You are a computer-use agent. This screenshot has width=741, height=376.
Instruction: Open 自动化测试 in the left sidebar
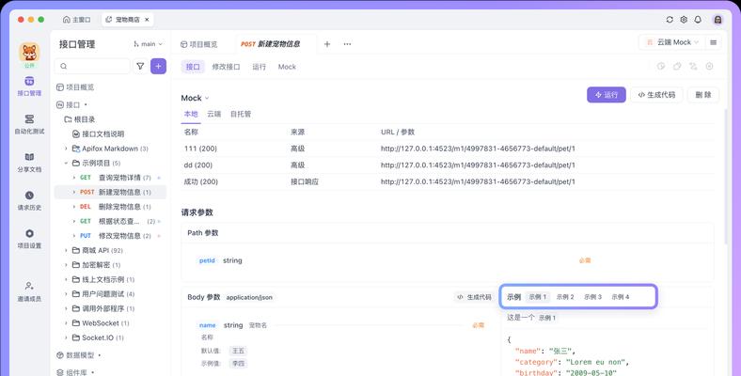coord(29,124)
